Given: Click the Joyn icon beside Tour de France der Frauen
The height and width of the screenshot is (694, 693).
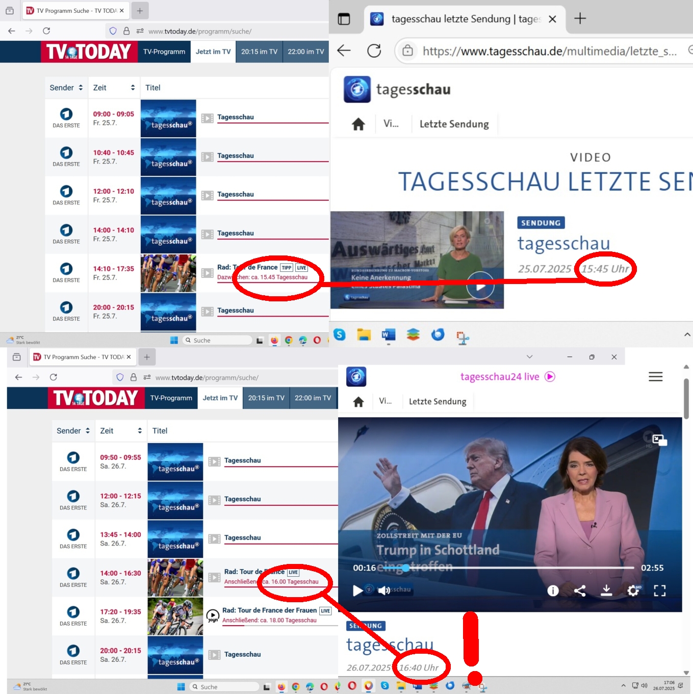Looking at the screenshot, I should click(213, 616).
